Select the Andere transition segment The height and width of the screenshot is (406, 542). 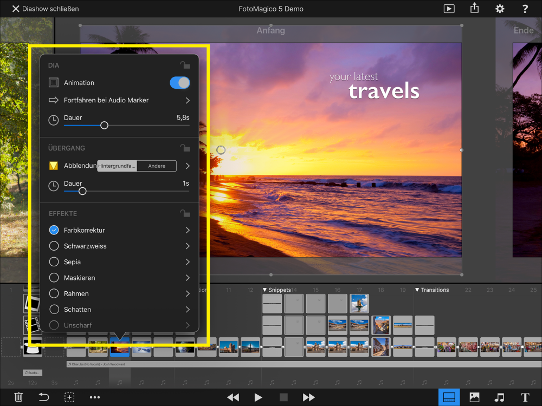click(x=157, y=166)
